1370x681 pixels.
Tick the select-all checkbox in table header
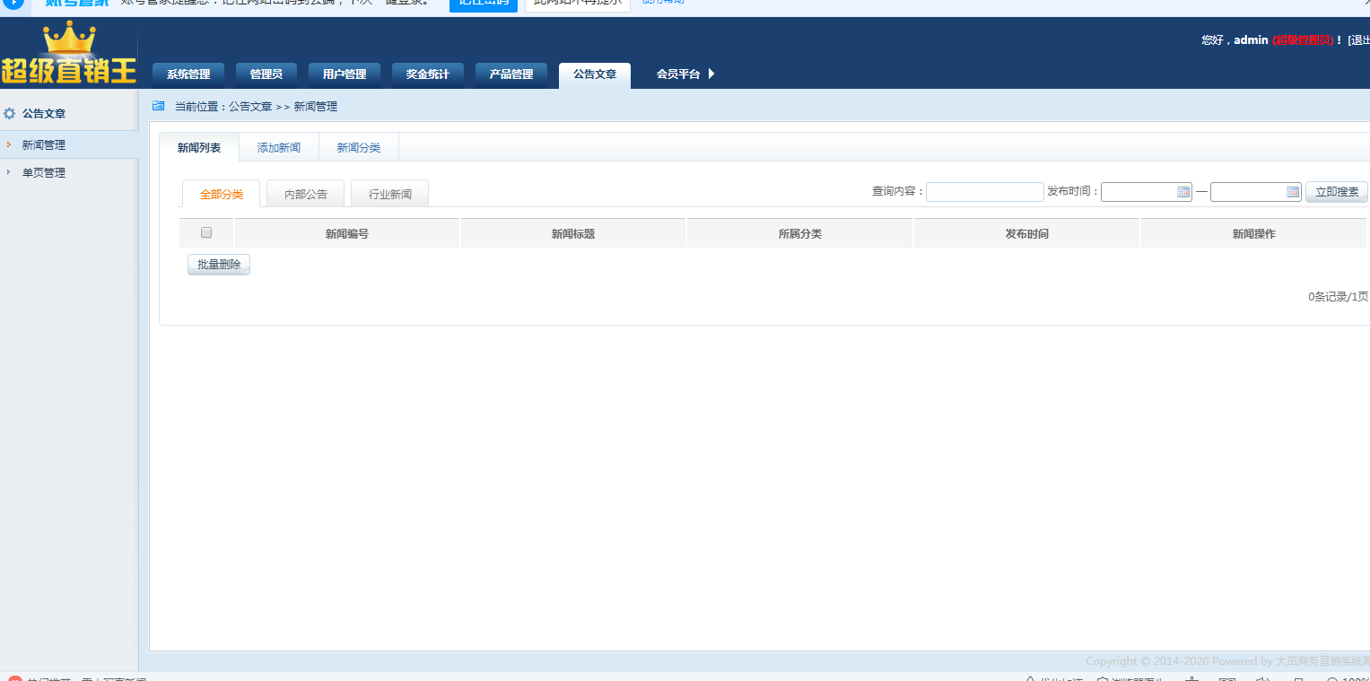[206, 233]
